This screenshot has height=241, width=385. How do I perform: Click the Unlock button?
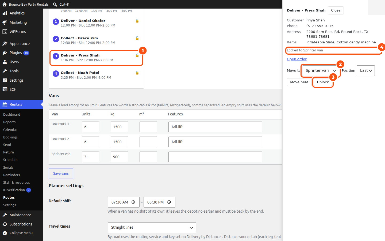click(x=323, y=82)
